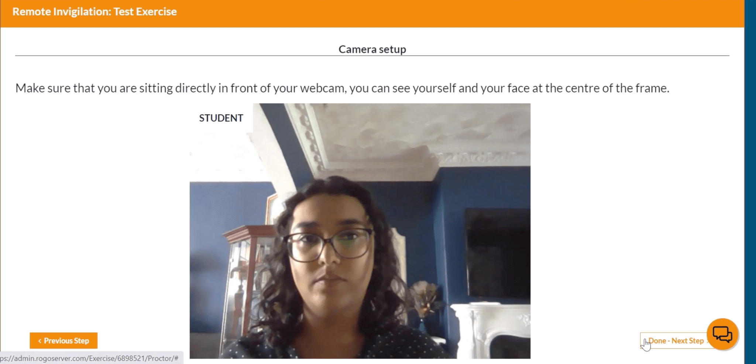Viewport: 756px width, 364px height.
Task: Select the Camera setup heading
Action: 372,49
